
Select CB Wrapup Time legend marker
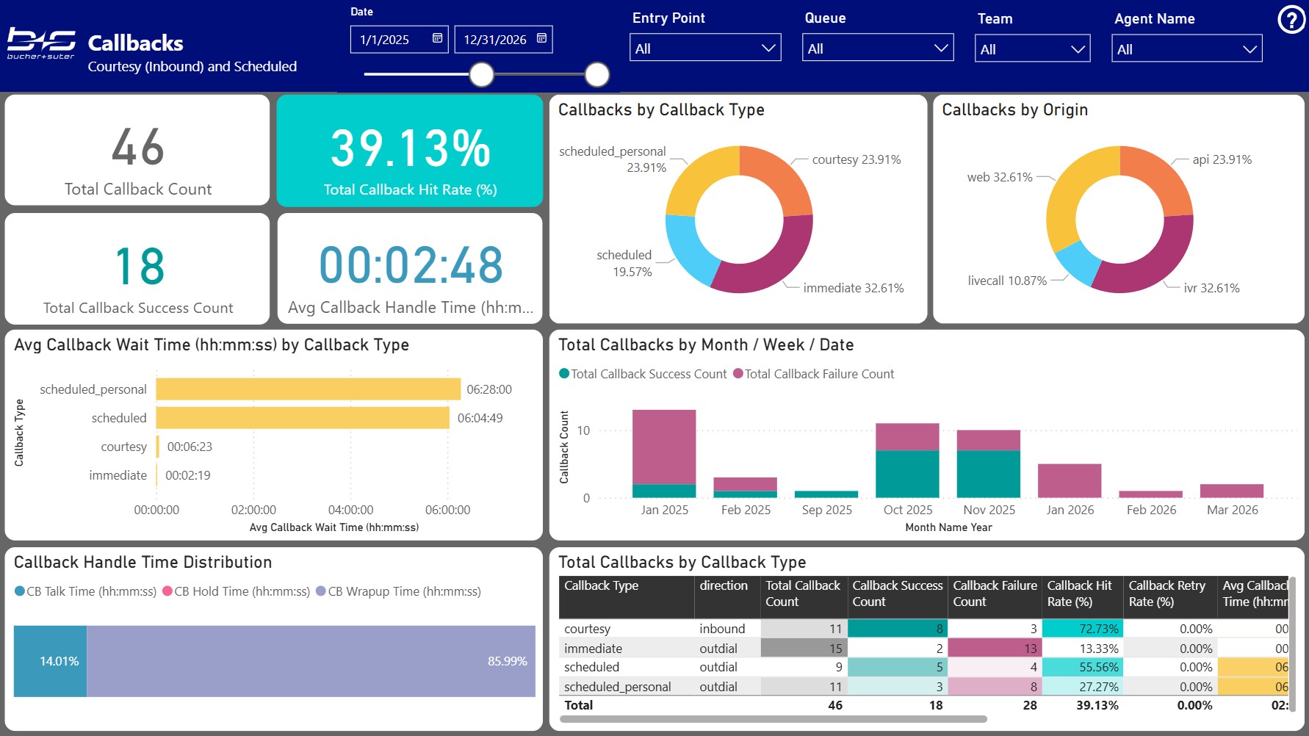coord(321,591)
